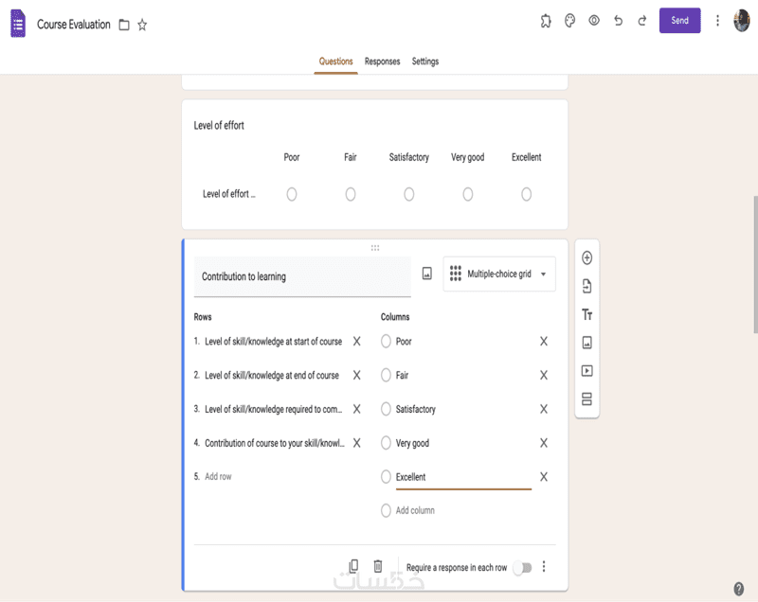Edit row 1 'Level of skill/knowledge at start'
Image resolution: width=758 pixels, height=602 pixels.
274,342
